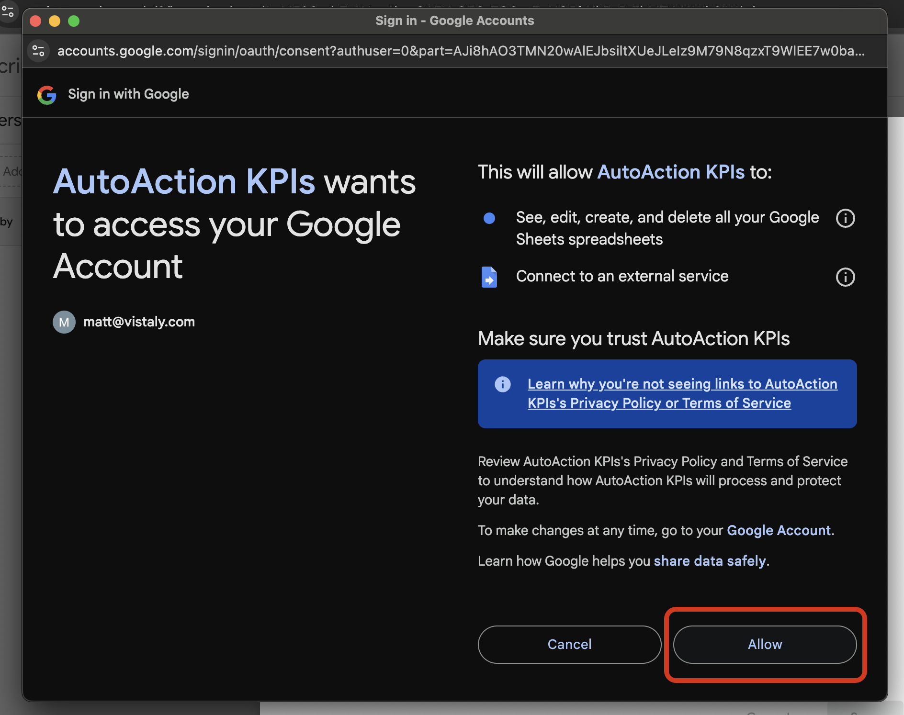
Task: Click the matt@vistaly.com email text
Action: (139, 322)
